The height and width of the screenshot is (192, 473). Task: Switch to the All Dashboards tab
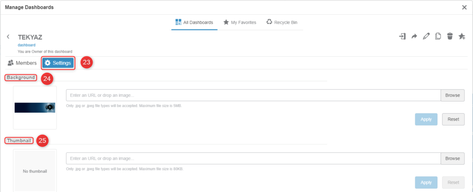coord(194,22)
